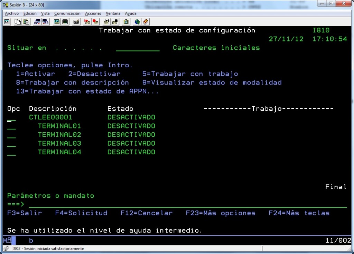Viewport: 354px width, 254px height.
Task: Click the 'Final' list indicator
Action: tap(336, 187)
